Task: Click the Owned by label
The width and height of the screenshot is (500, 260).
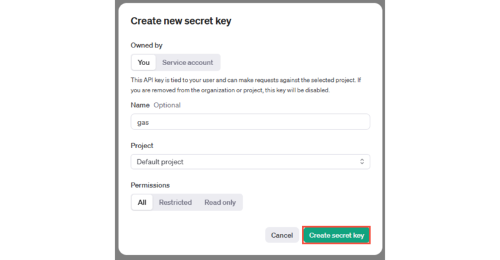Action: pyautogui.click(x=146, y=45)
